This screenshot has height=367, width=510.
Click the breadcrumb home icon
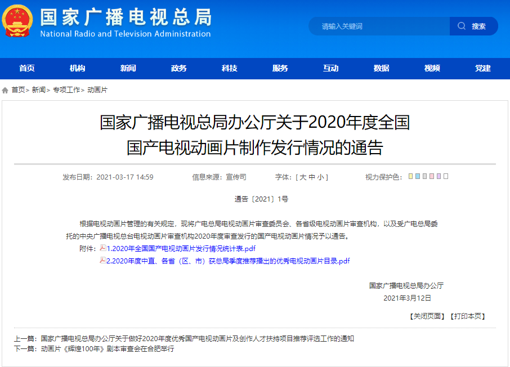(x=5, y=90)
